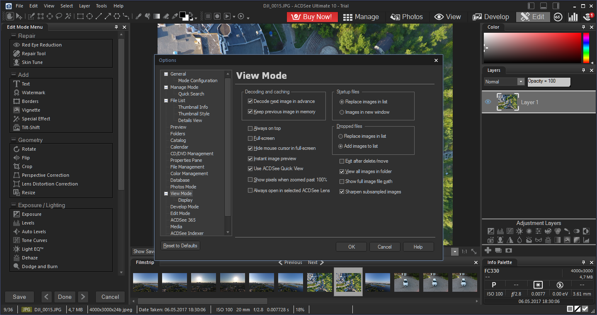This screenshot has width=597, height=315.
Task: Click the red Buy Now! button
Action: coord(312,17)
